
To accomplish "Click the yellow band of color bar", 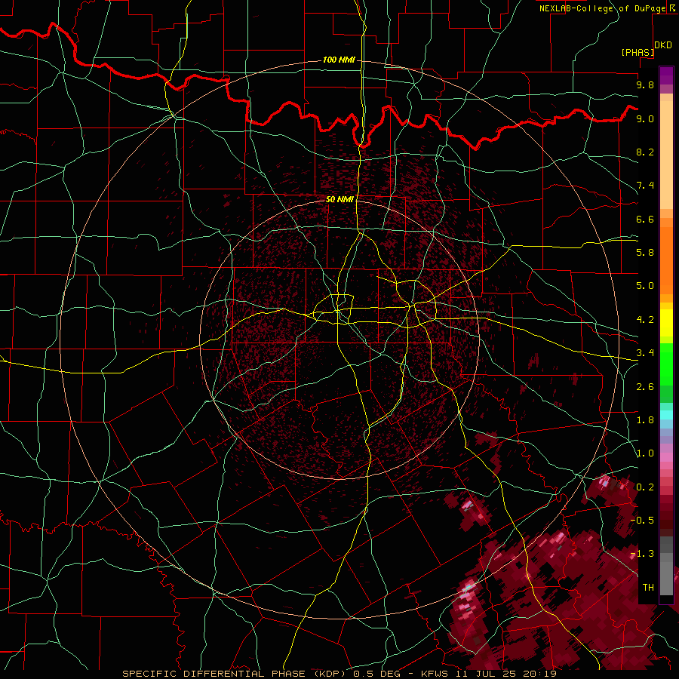I will tap(666, 323).
